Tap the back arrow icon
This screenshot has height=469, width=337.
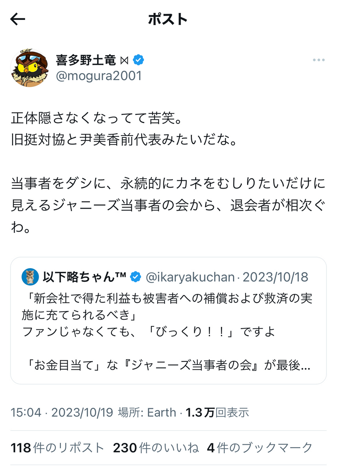pos(18,20)
